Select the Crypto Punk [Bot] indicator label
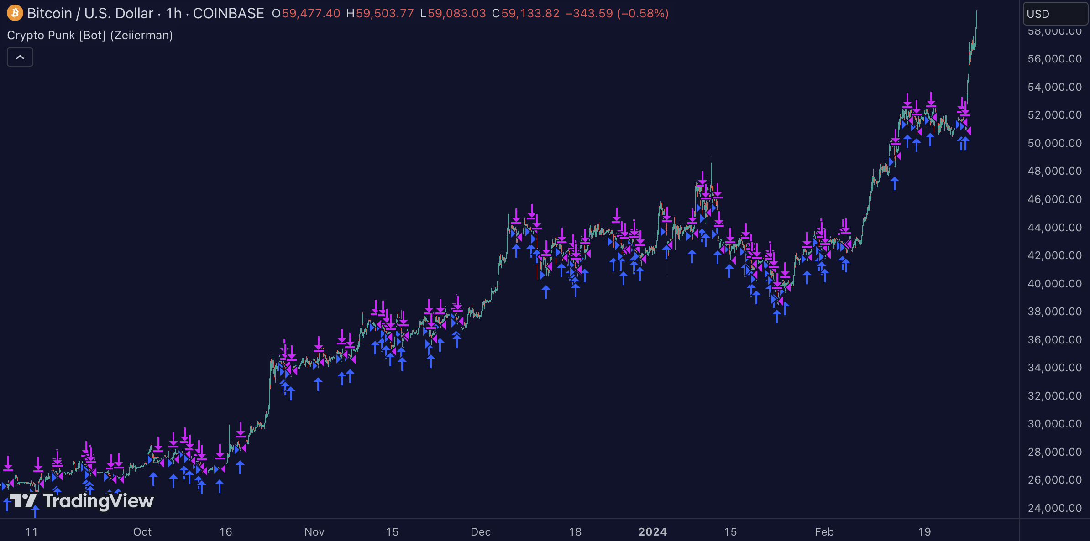This screenshot has height=541, width=1090. click(90, 35)
